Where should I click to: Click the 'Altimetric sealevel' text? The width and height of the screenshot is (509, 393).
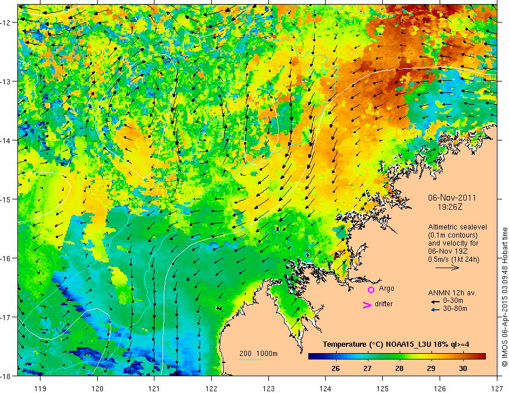(458, 227)
